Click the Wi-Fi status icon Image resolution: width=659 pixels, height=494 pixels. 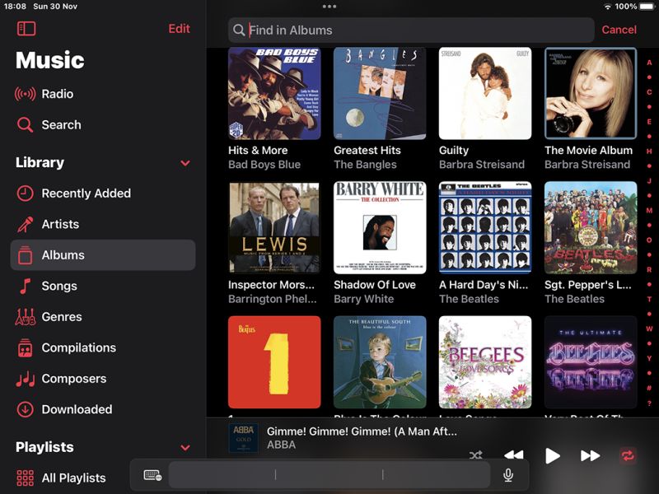click(x=607, y=7)
